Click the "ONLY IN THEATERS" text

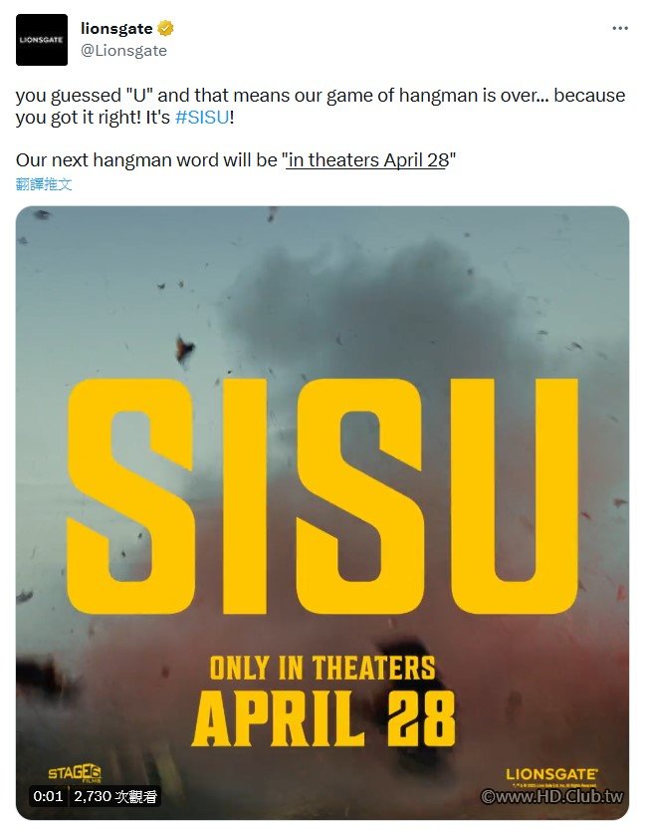[x=322, y=668]
